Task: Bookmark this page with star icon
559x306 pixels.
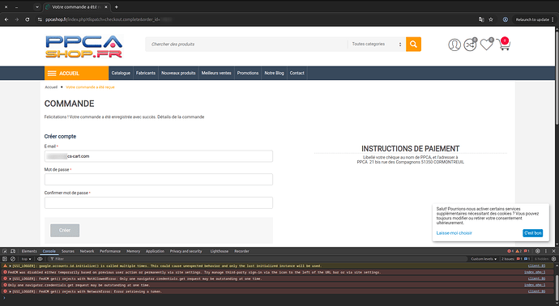Action: pos(491,19)
